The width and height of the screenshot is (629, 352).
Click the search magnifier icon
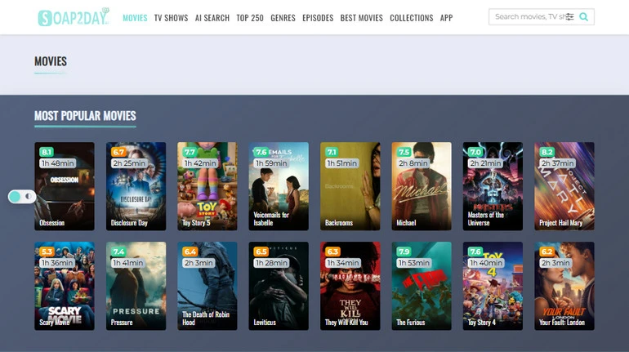pyautogui.click(x=584, y=17)
